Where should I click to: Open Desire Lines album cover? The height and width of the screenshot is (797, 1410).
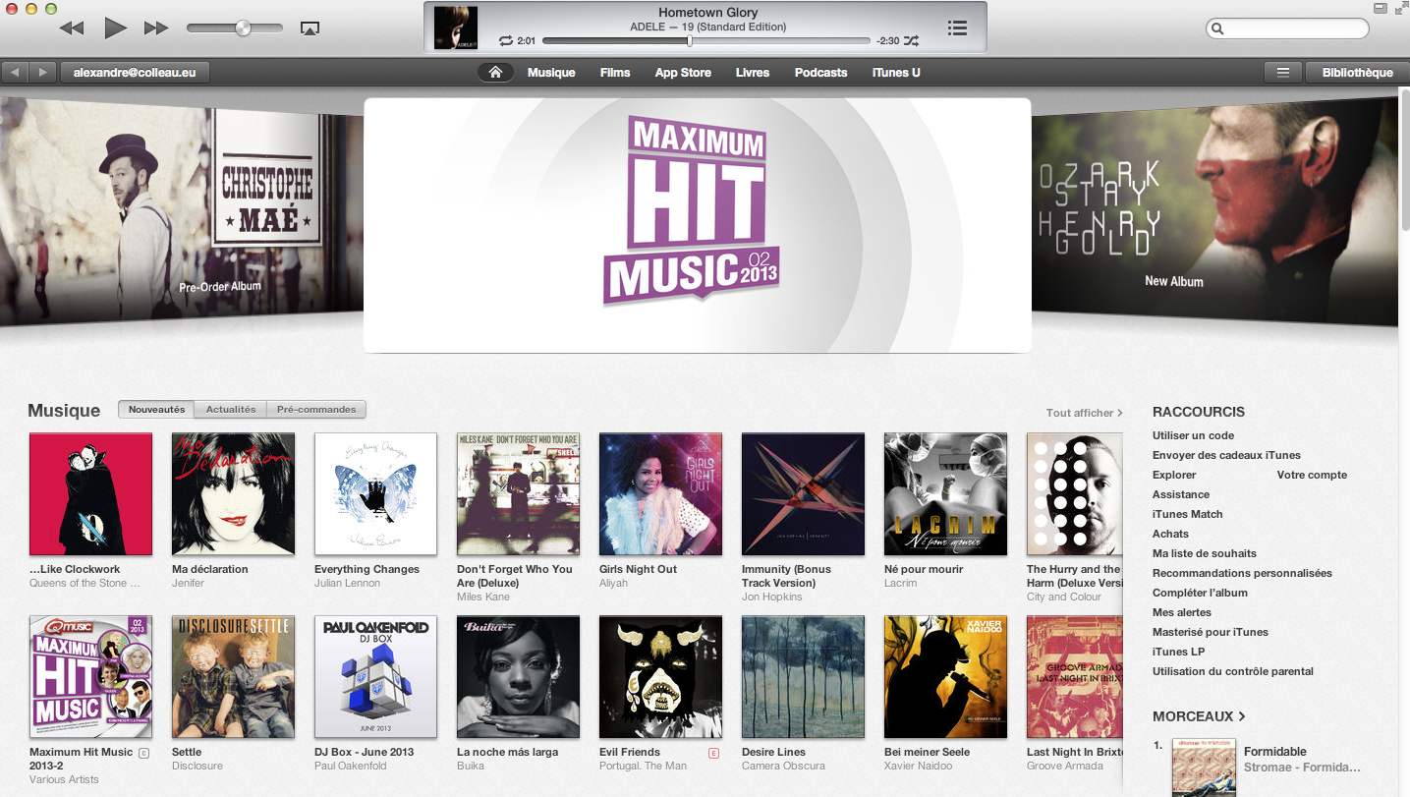(x=803, y=677)
